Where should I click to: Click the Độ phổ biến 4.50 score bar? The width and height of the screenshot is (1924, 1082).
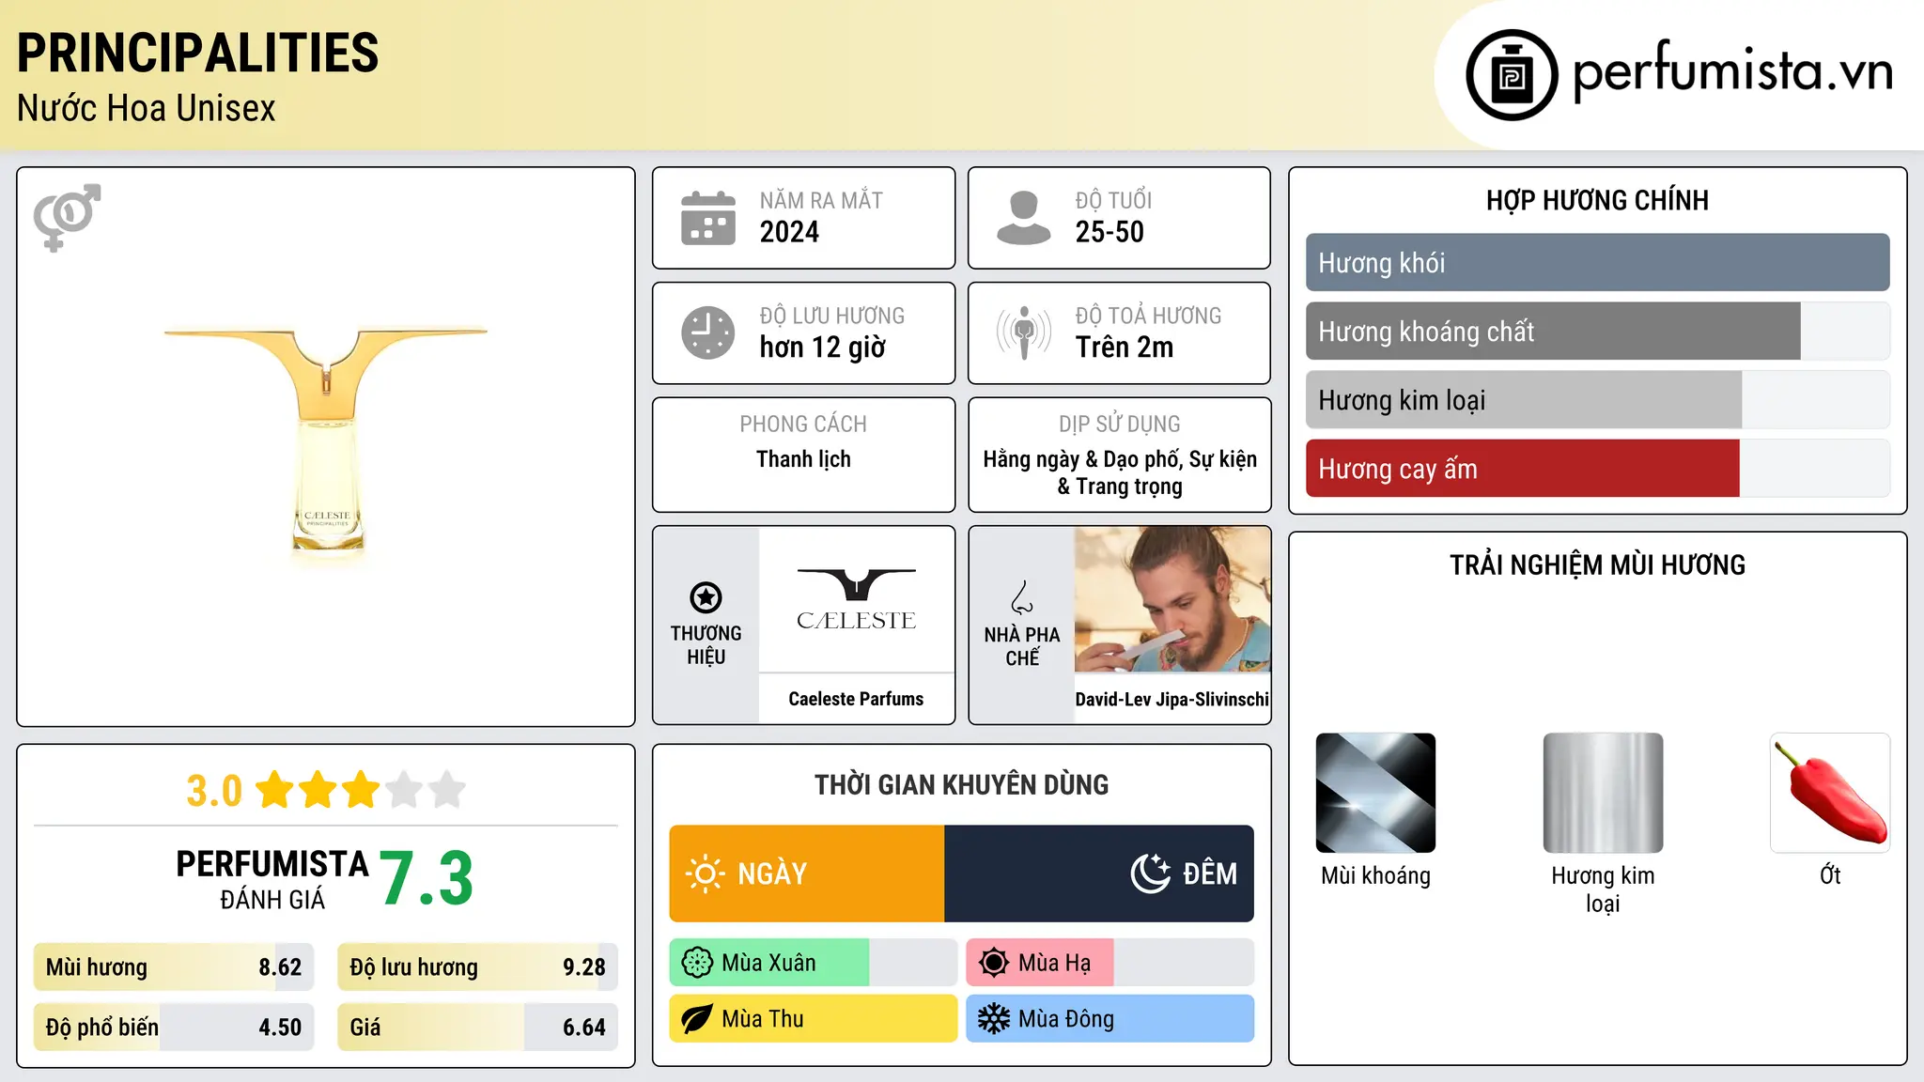[x=174, y=1027]
